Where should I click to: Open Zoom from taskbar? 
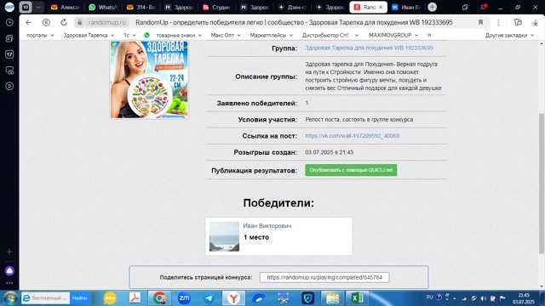click(x=184, y=298)
